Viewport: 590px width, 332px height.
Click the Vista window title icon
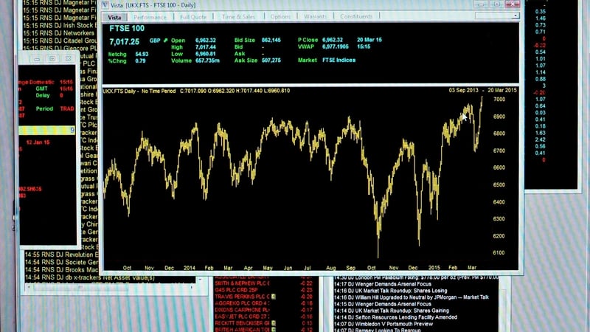(x=105, y=5)
